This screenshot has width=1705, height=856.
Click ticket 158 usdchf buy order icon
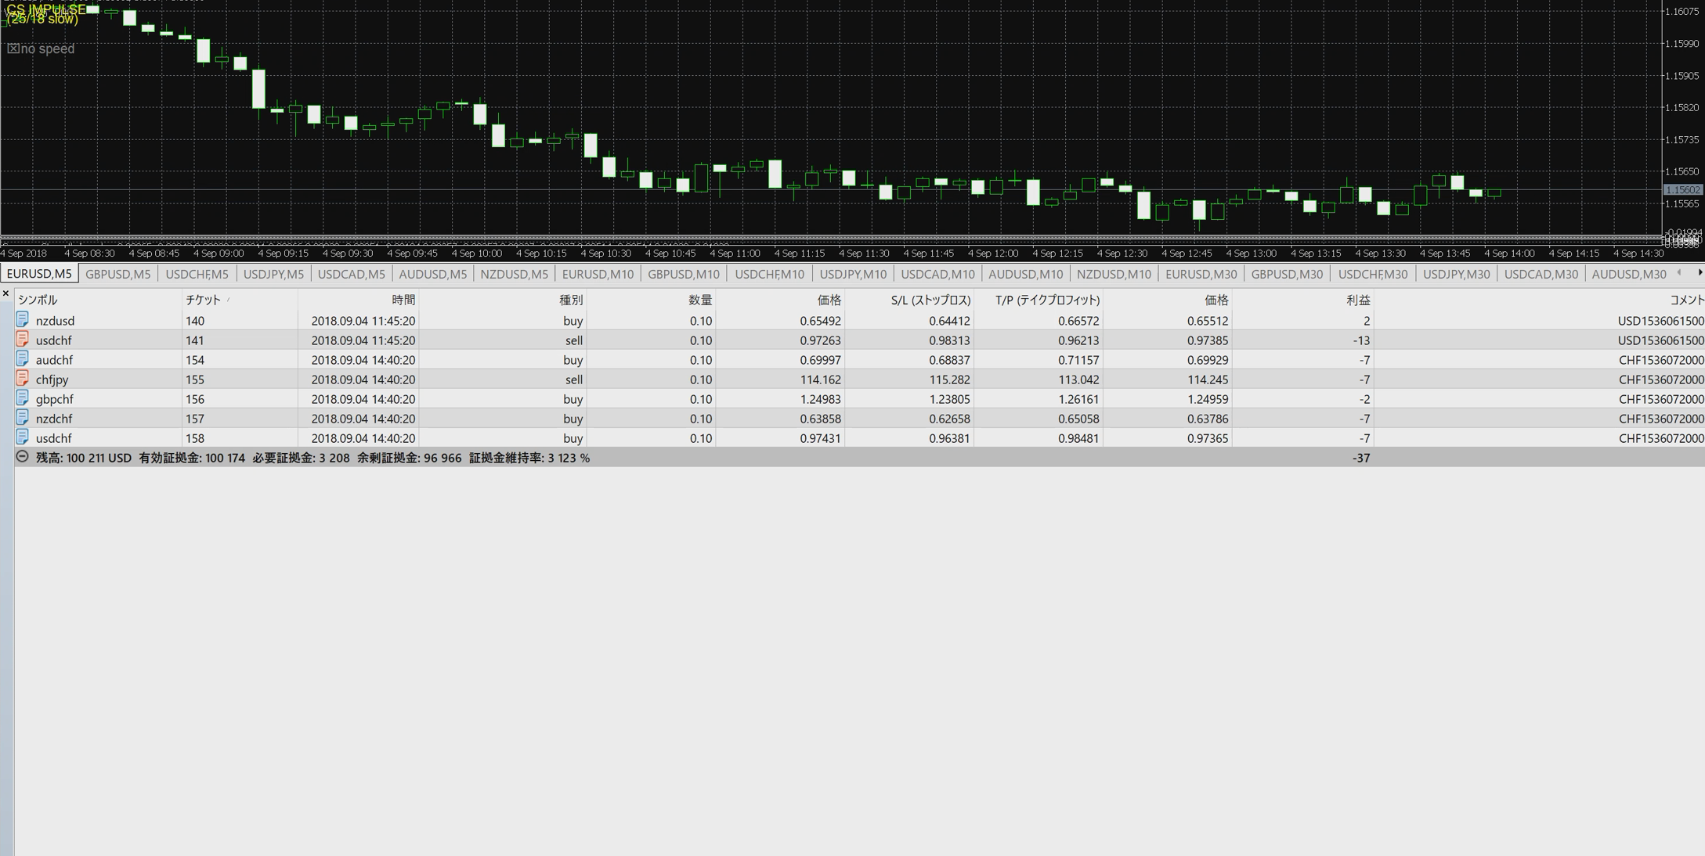pyautogui.click(x=22, y=437)
